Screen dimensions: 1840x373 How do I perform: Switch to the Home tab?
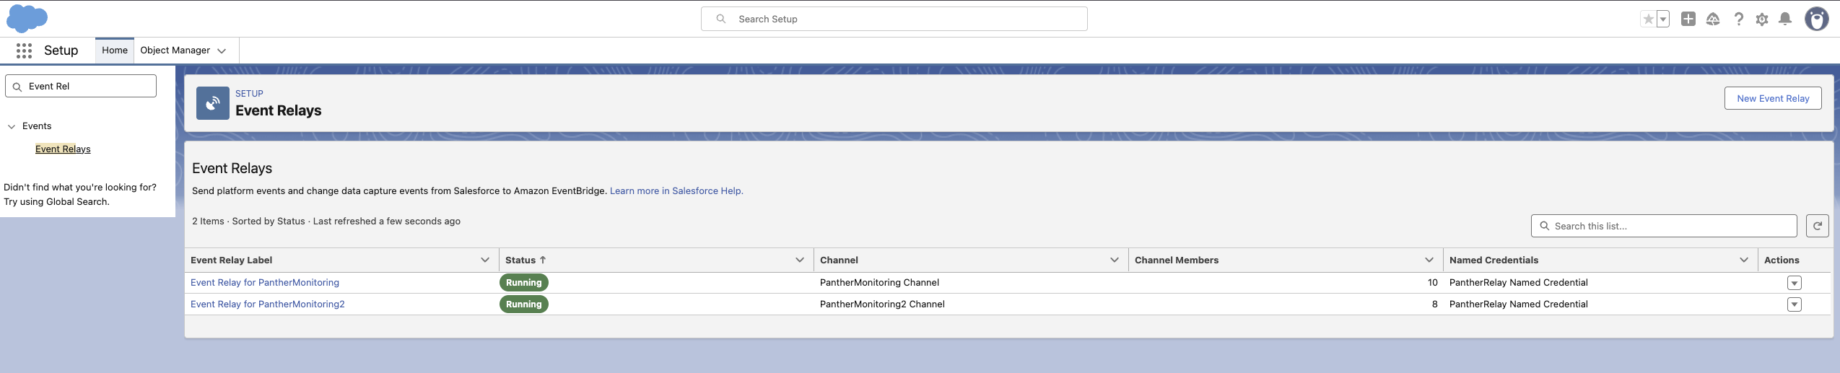pos(115,51)
